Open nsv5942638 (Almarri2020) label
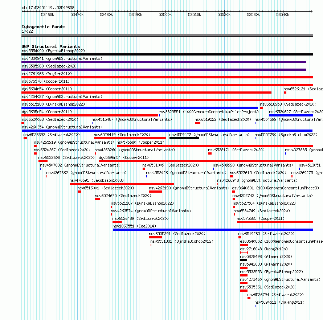This screenshot has width=323, height=320. point(266,264)
